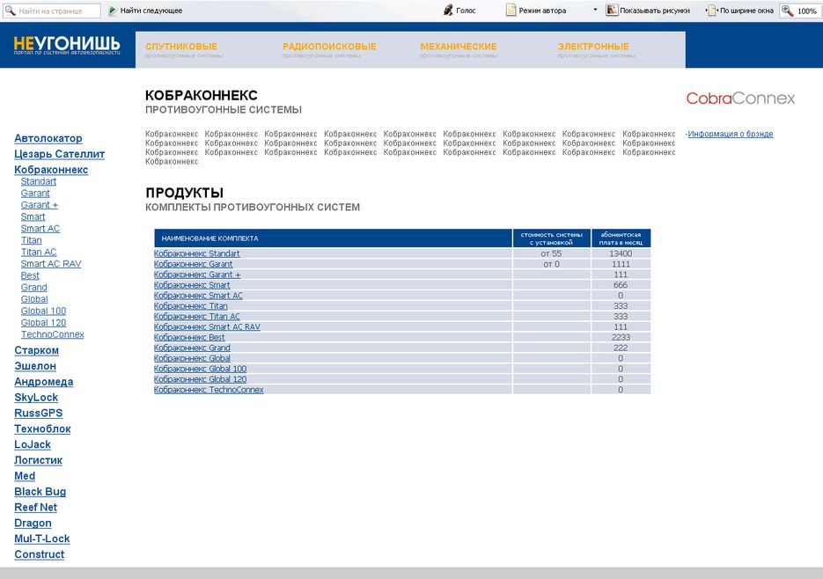This screenshot has width=823, height=579.
Task: Select Smart AC RAV in the sidebar
Action: (51, 264)
